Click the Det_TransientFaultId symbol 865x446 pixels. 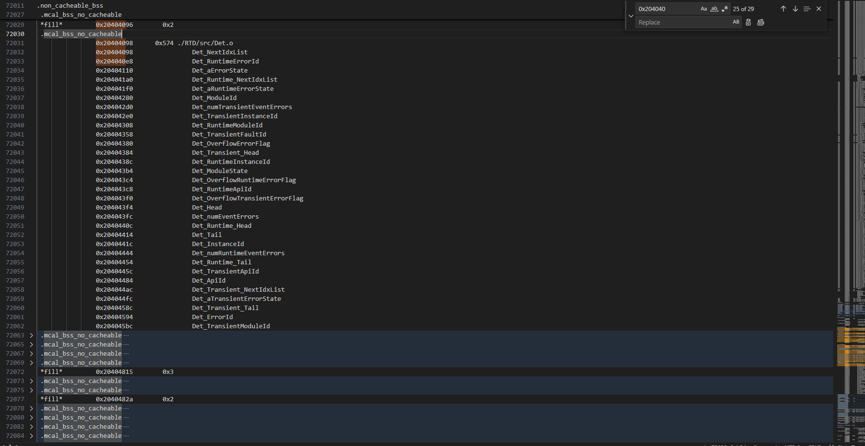pyautogui.click(x=229, y=135)
